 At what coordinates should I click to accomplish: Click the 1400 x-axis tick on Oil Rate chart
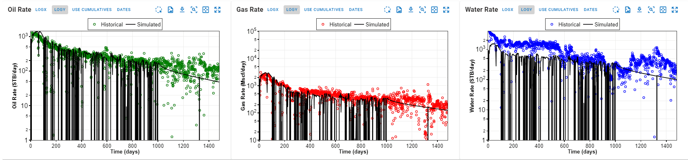[209, 146]
